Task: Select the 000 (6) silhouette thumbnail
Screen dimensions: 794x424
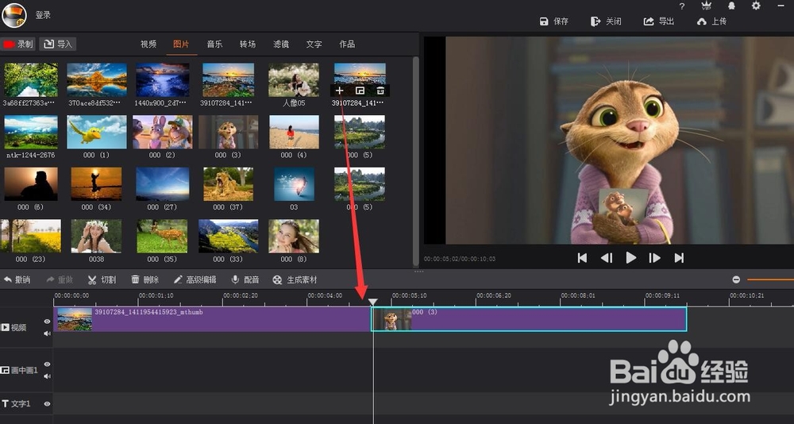Action: click(x=31, y=184)
